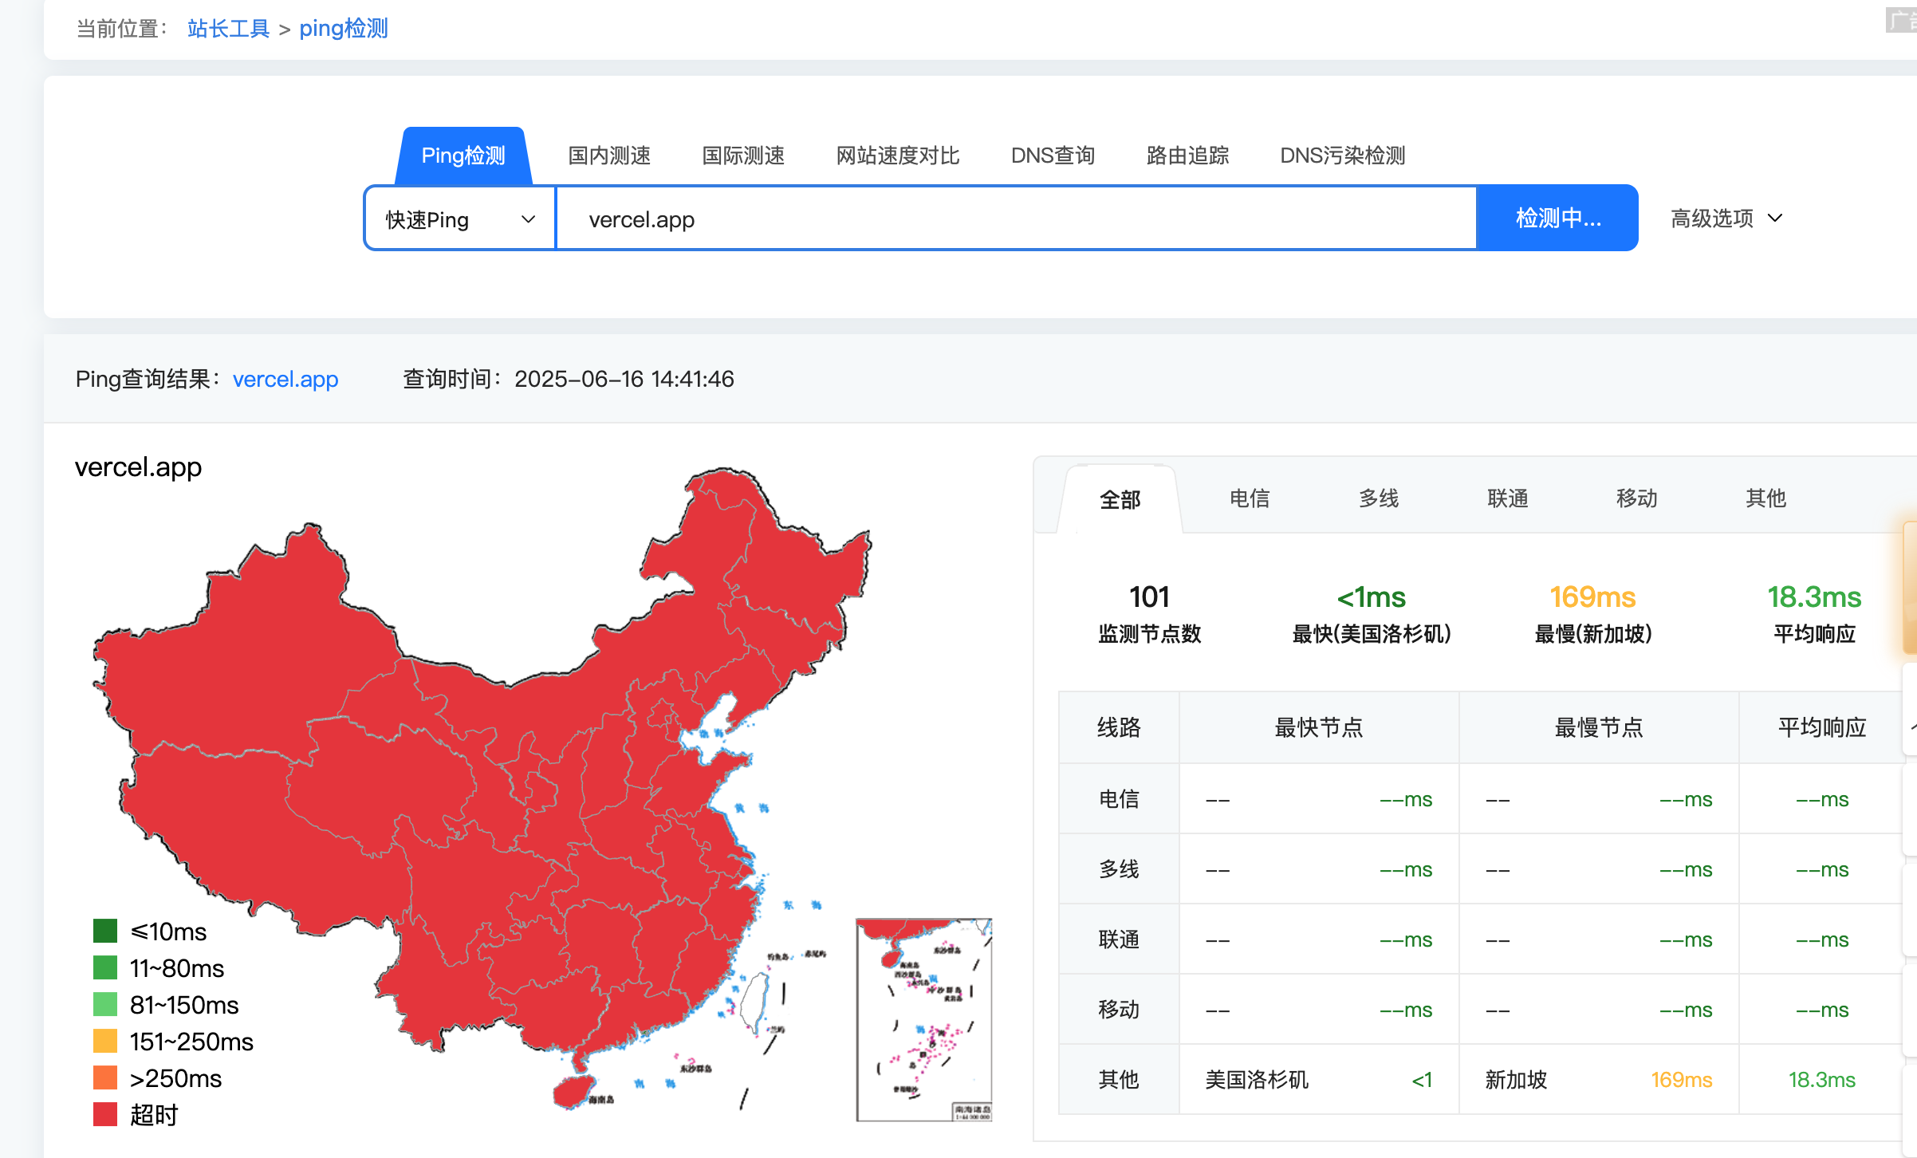Switch to 国际测速 tab
Viewport: 1917px width, 1158px height.
pyautogui.click(x=743, y=156)
